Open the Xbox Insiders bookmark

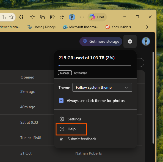pos(118,27)
